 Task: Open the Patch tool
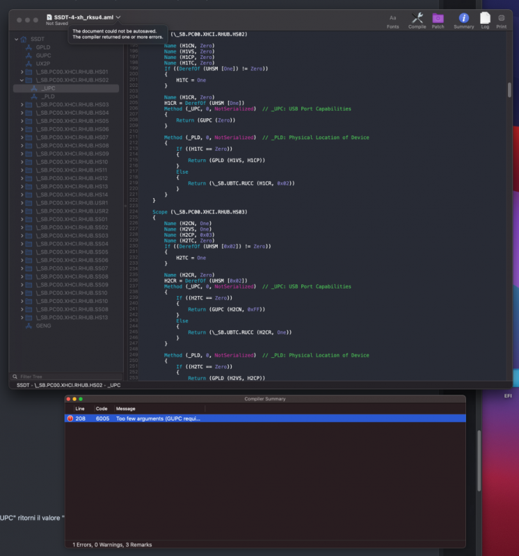pyautogui.click(x=438, y=19)
